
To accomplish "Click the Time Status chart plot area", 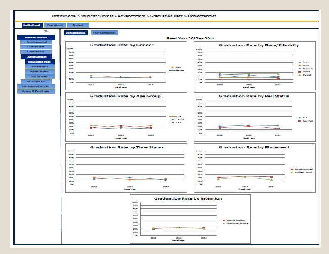I will pos(130,167).
